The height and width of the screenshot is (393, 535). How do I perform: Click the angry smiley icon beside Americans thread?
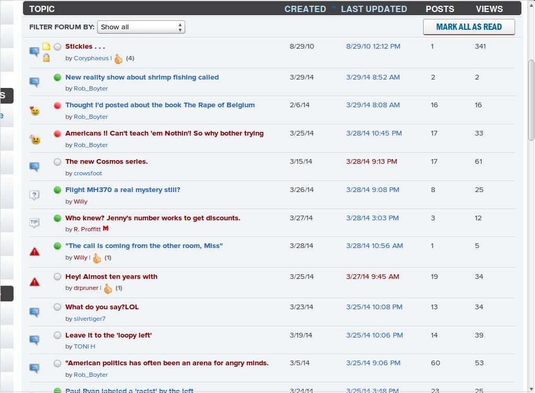point(35,139)
